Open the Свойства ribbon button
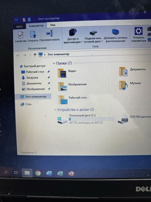The height and width of the screenshot is (202, 151). click(21, 37)
